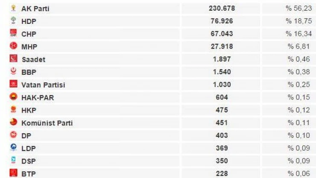Screen dimensions: 316x178
Task: Select the Vatan Partisi name text
Action: point(43,85)
